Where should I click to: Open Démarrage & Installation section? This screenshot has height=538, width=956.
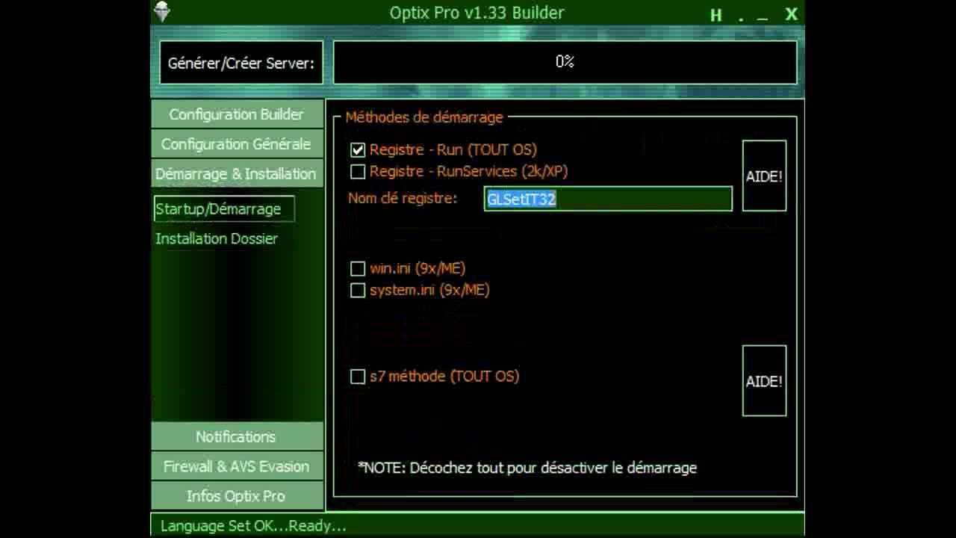(237, 173)
